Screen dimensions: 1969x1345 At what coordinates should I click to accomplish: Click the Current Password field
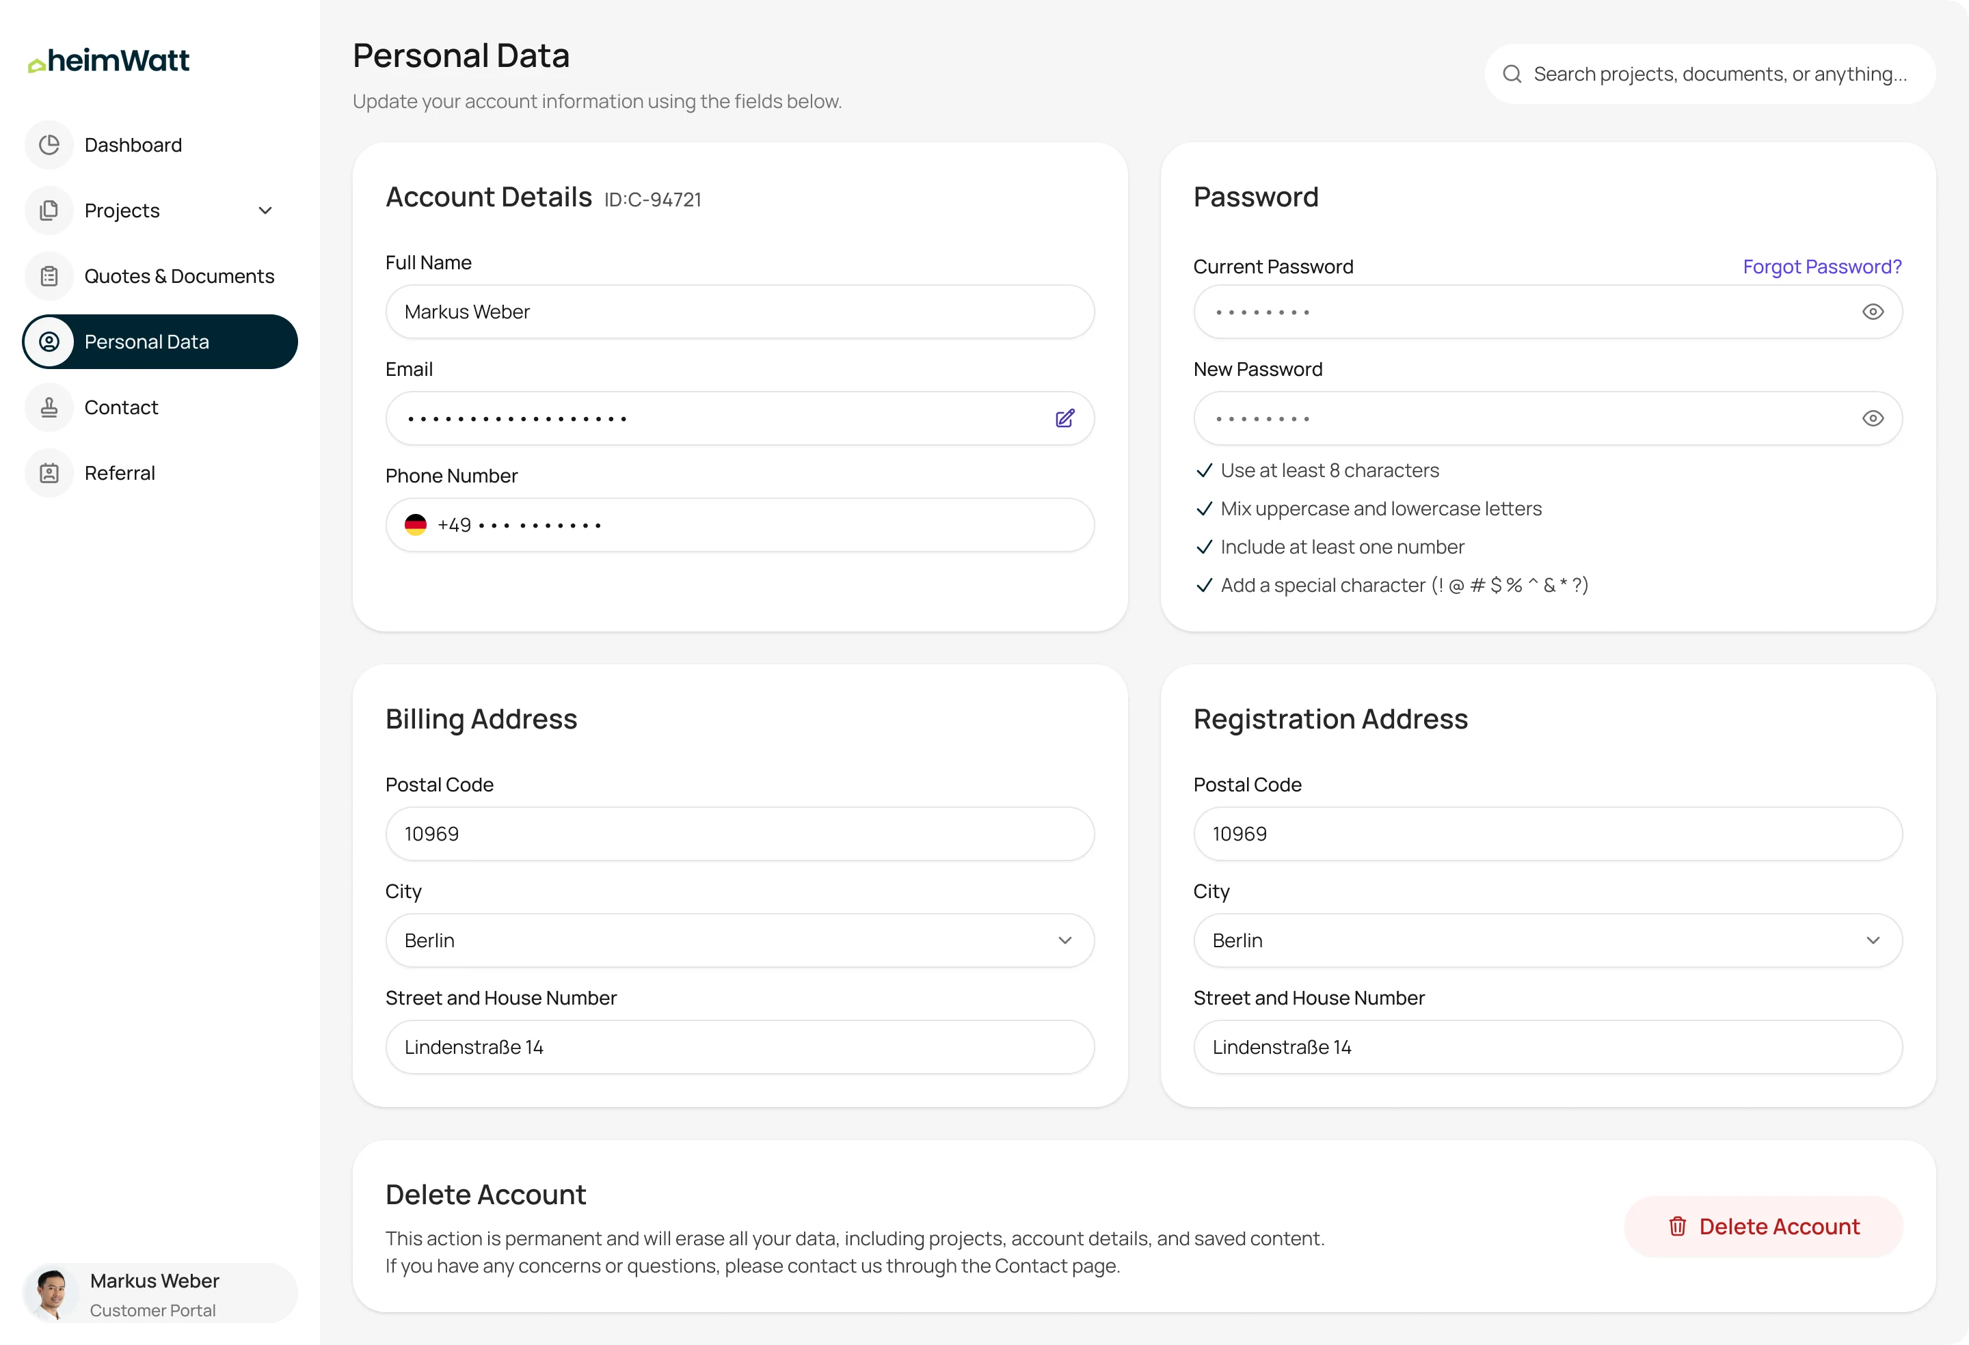pyautogui.click(x=1548, y=312)
